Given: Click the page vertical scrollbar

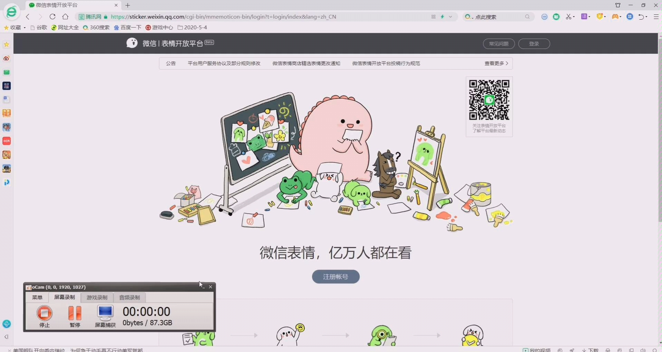Looking at the screenshot, I should click(660, 130).
